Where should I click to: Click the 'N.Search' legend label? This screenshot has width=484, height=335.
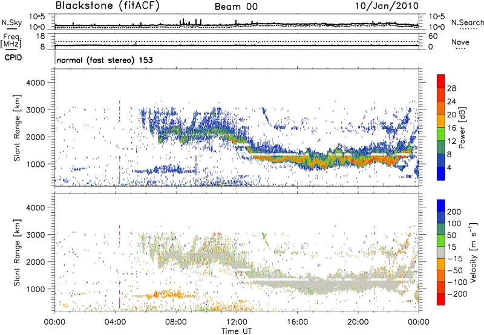click(467, 22)
